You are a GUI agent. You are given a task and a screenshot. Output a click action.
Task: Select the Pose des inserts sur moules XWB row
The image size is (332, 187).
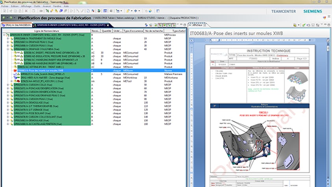coord(94,70)
